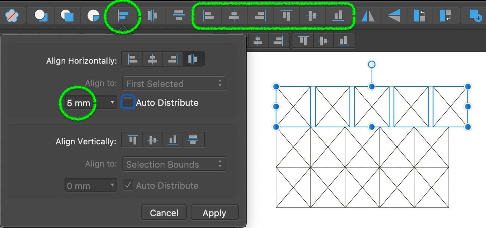Viewport: 486px width, 228px height.
Task: Uncheck Auto Distribute under Align Vertically
Action: tap(128, 185)
